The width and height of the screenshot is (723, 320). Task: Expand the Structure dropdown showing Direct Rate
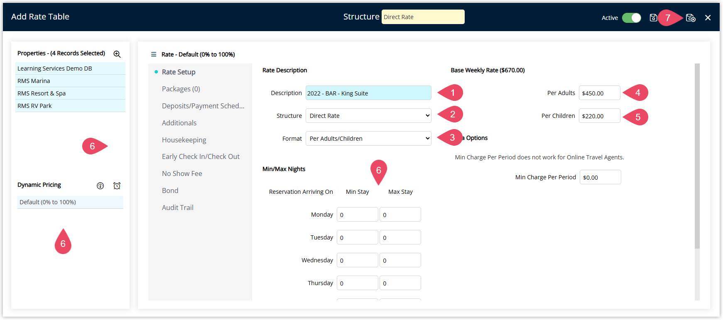coord(368,116)
